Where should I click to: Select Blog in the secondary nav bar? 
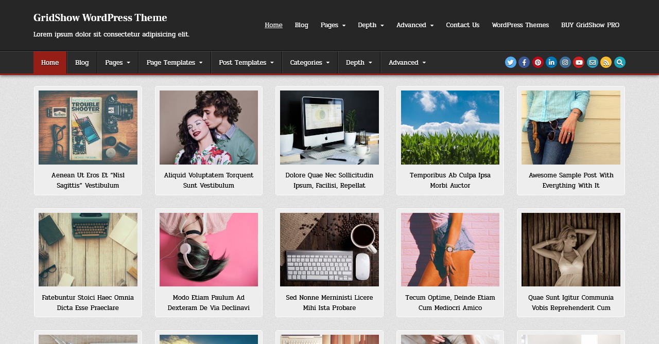82,63
